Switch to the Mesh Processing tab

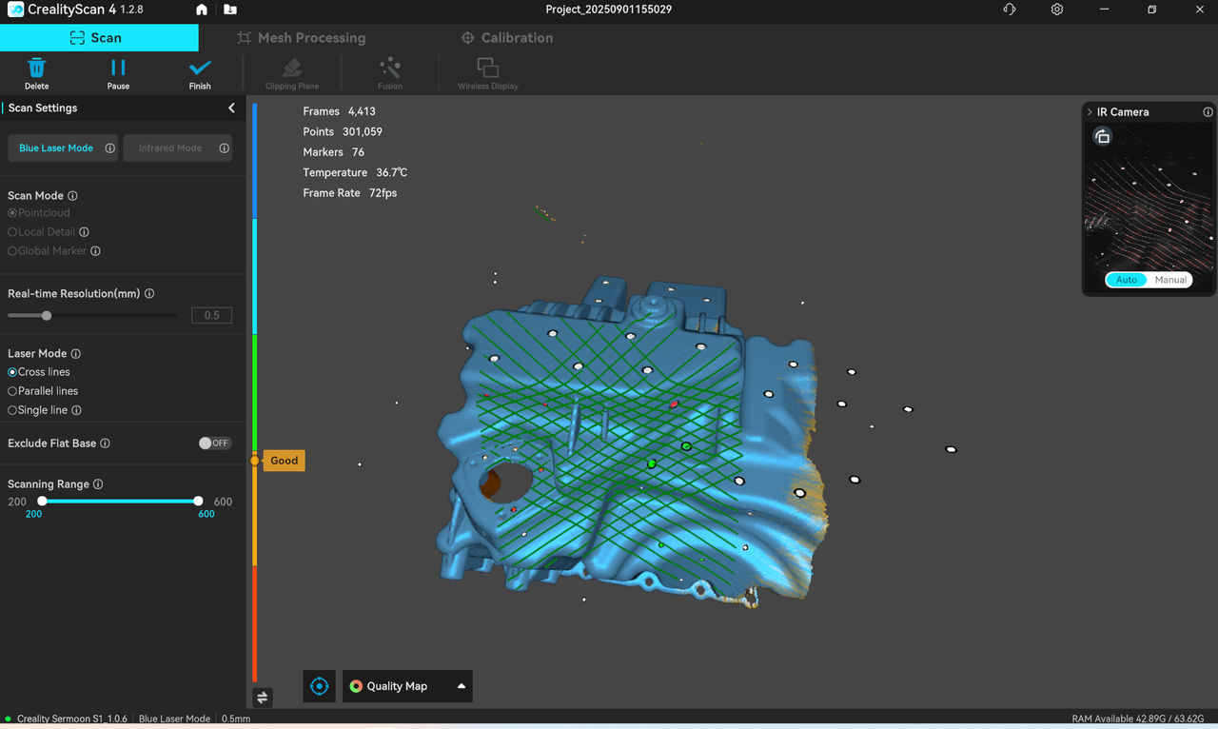pyautogui.click(x=301, y=38)
